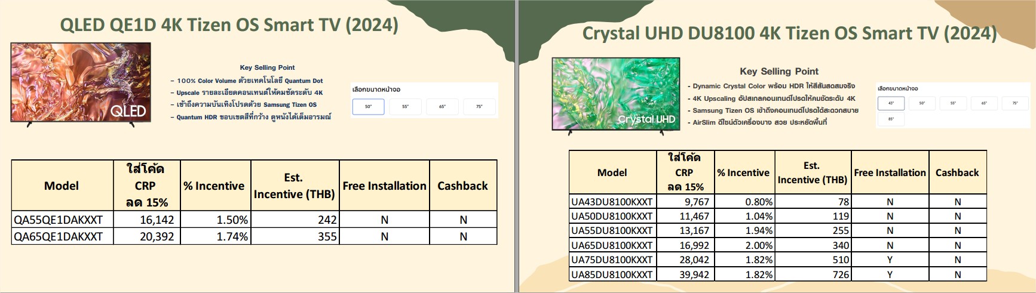1036x293 pixels.
Task: Click the 1.94% incentive cell
Action: tap(745, 230)
